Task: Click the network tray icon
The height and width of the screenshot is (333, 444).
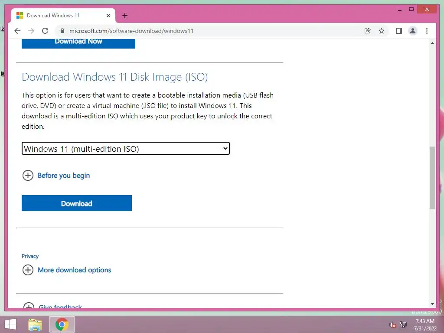Action: point(403,324)
